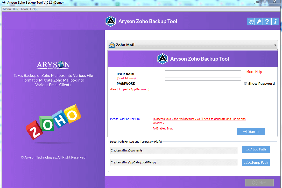The width and height of the screenshot is (282, 188).
Task: Open the Menu menu
Action: 7,9
